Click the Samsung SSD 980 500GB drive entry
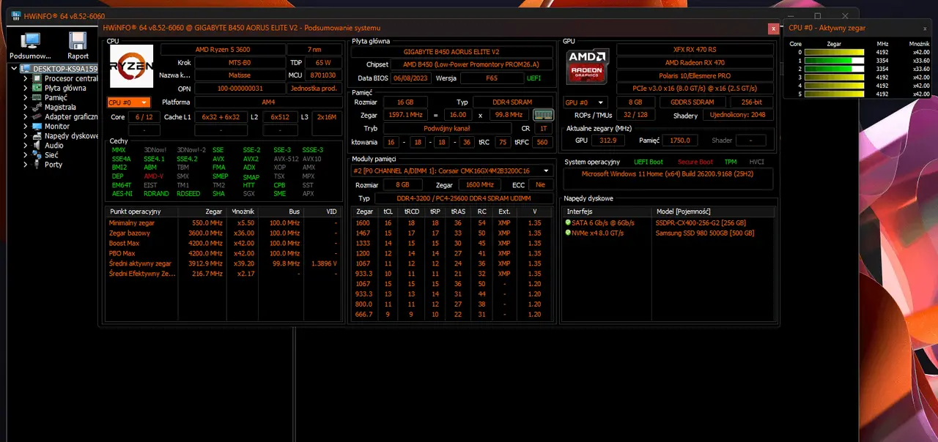The image size is (938, 442). coord(704,233)
